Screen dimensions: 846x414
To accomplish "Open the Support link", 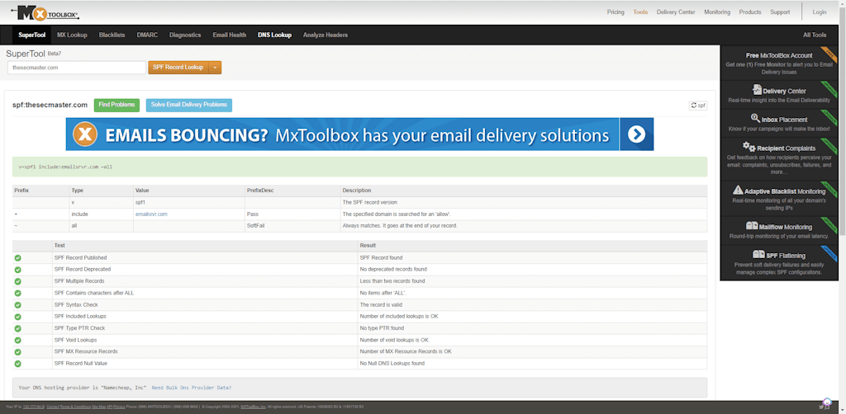I will (x=780, y=12).
